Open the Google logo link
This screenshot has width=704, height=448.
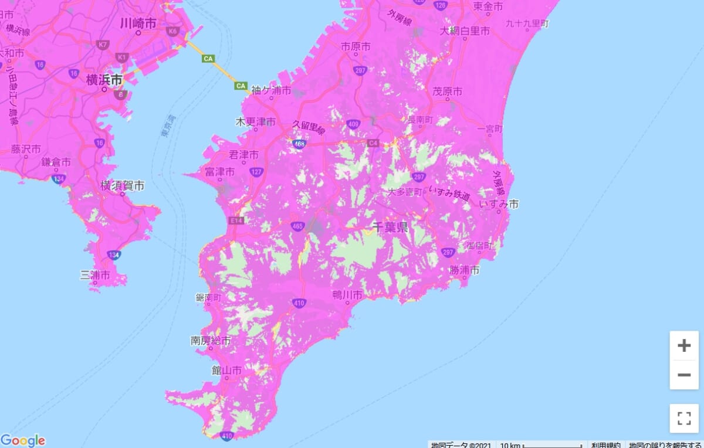pos(23,440)
